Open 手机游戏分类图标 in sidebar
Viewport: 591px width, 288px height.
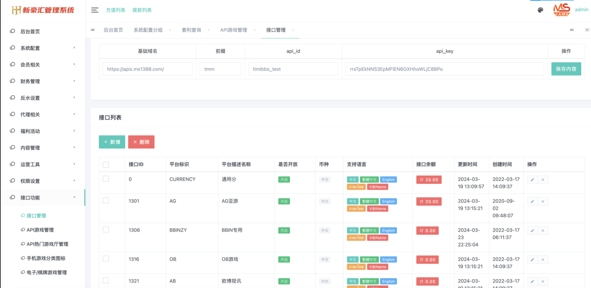46,258
